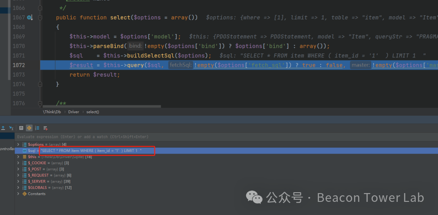Image resolution: width=438 pixels, height=215 pixels.
Task: Click line number 1069 in gutter
Action: point(19,37)
